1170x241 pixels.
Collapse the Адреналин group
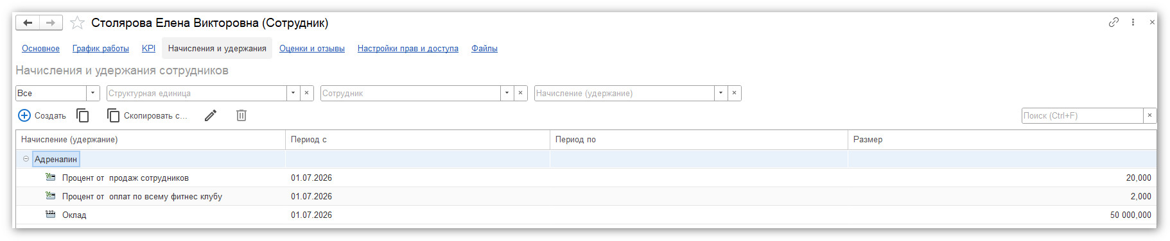pos(26,159)
